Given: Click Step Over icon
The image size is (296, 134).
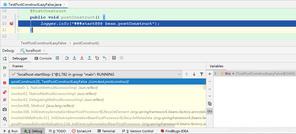Looking at the screenshot, I should click(x=67, y=58).
